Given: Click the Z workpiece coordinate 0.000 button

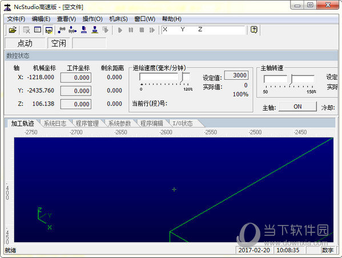Looking at the screenshot, I should tap(76, 104).
